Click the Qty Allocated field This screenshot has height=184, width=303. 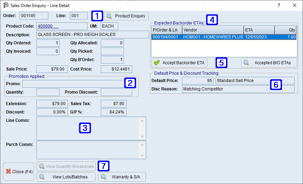coord(112,43)
